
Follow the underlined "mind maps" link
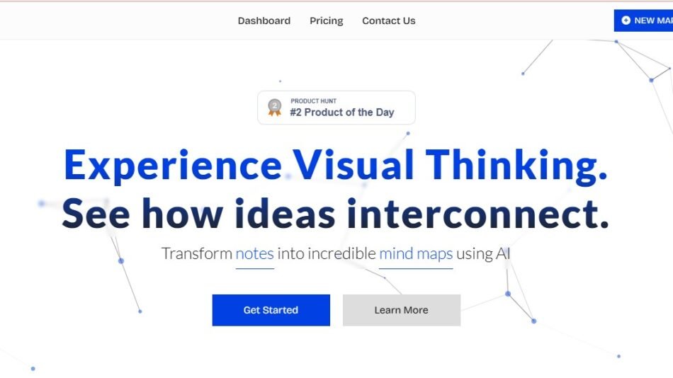point(415,253)
